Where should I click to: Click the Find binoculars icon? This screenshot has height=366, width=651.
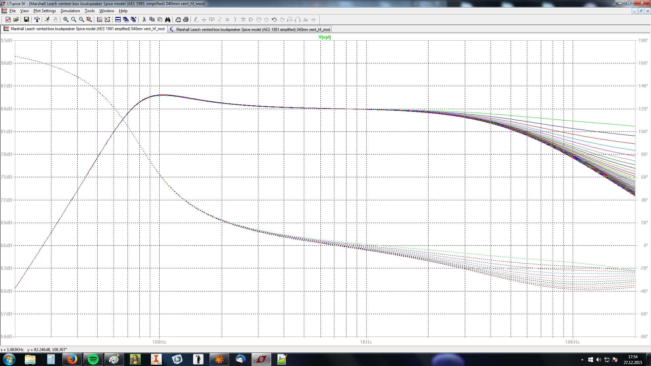click(x=167, y=20)
